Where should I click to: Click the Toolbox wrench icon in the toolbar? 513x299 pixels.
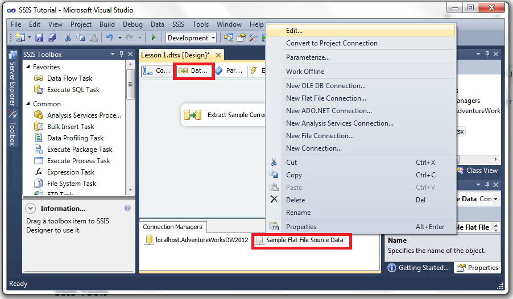(x=253, y=38)
